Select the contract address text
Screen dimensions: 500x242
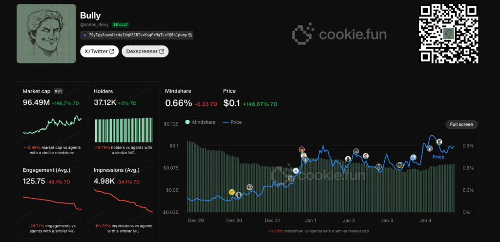tap(138, 35)
